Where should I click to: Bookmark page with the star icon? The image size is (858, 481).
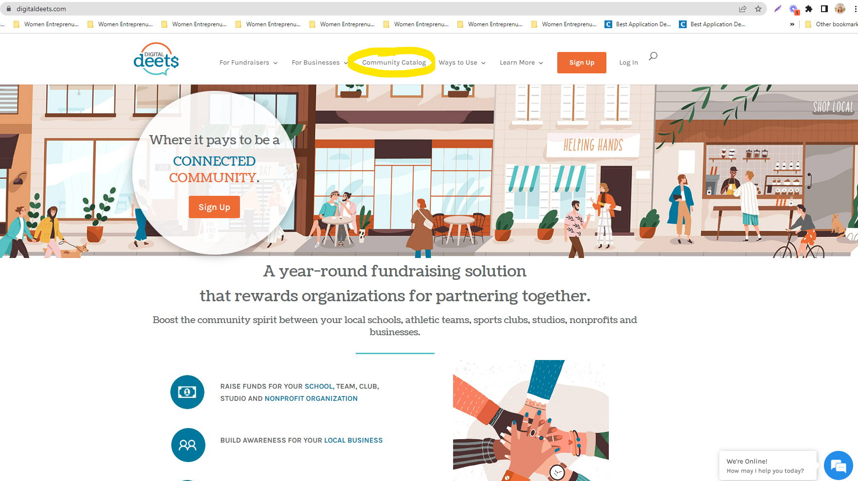(x=758, y=9)
